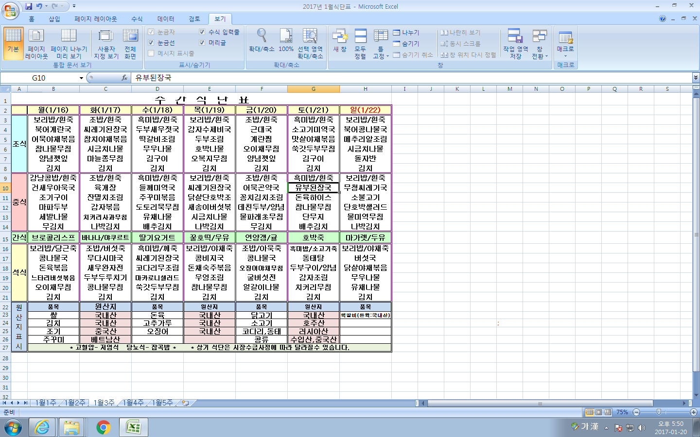Viewport: 700px width, 437px height.
Task: Click the 작업 영역 저장 icon
Action: coord(515,36)
